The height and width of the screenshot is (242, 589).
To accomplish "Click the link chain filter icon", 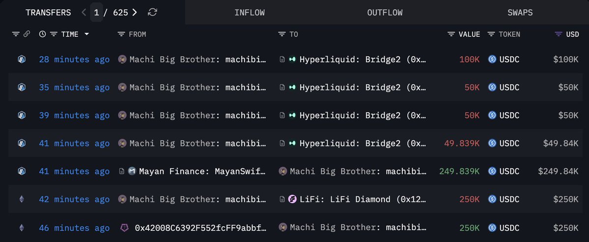I will coord(27,34).
